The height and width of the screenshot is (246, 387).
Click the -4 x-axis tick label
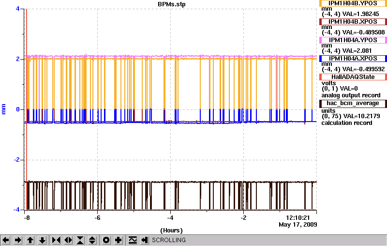[x=170, y=218]
